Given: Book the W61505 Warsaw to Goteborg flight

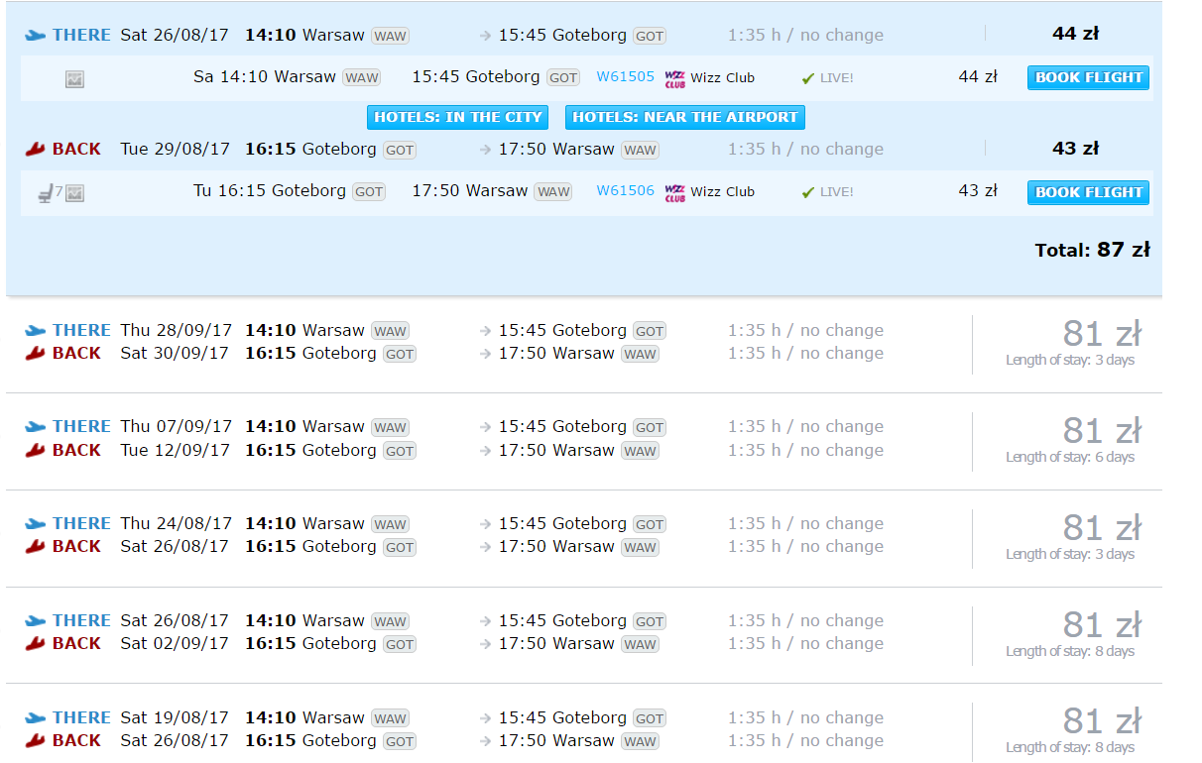Looking at the screenshot, I should (1088, 77).
